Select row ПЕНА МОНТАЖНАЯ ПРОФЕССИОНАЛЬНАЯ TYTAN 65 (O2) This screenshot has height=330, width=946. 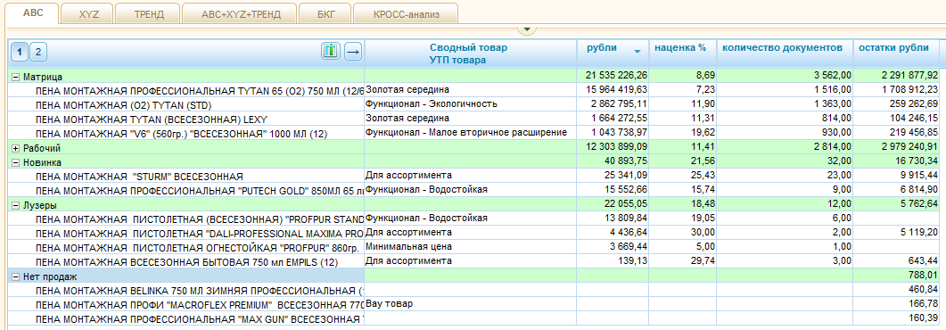click(200, 90)
